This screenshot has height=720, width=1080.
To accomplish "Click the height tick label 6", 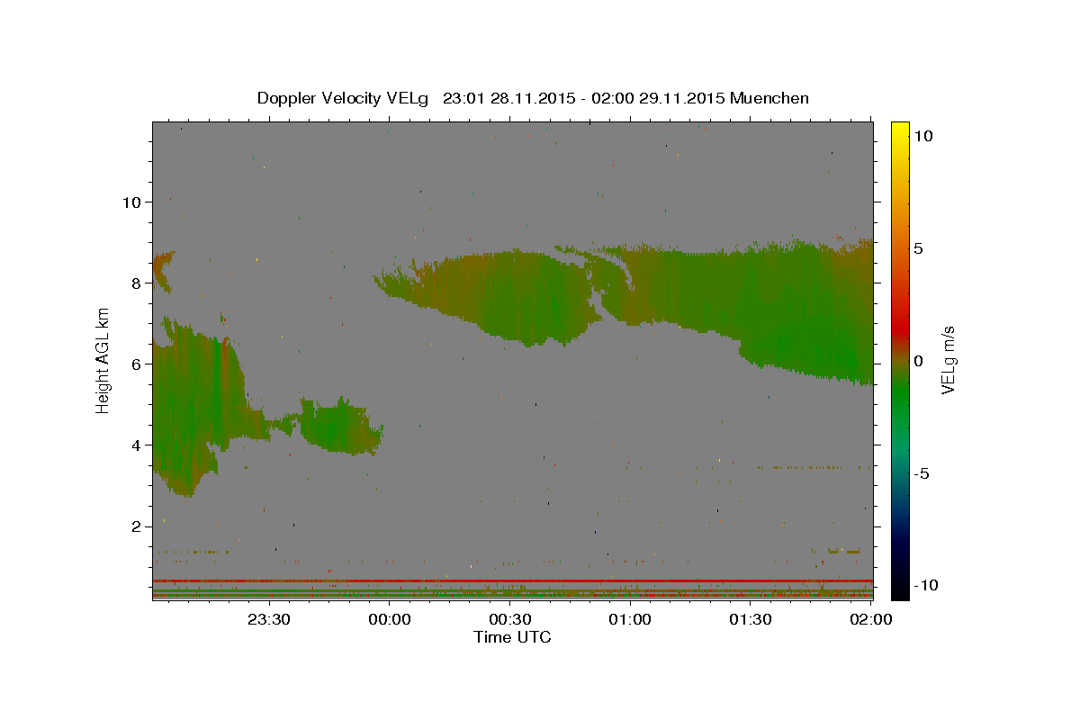I will (137, 364).
